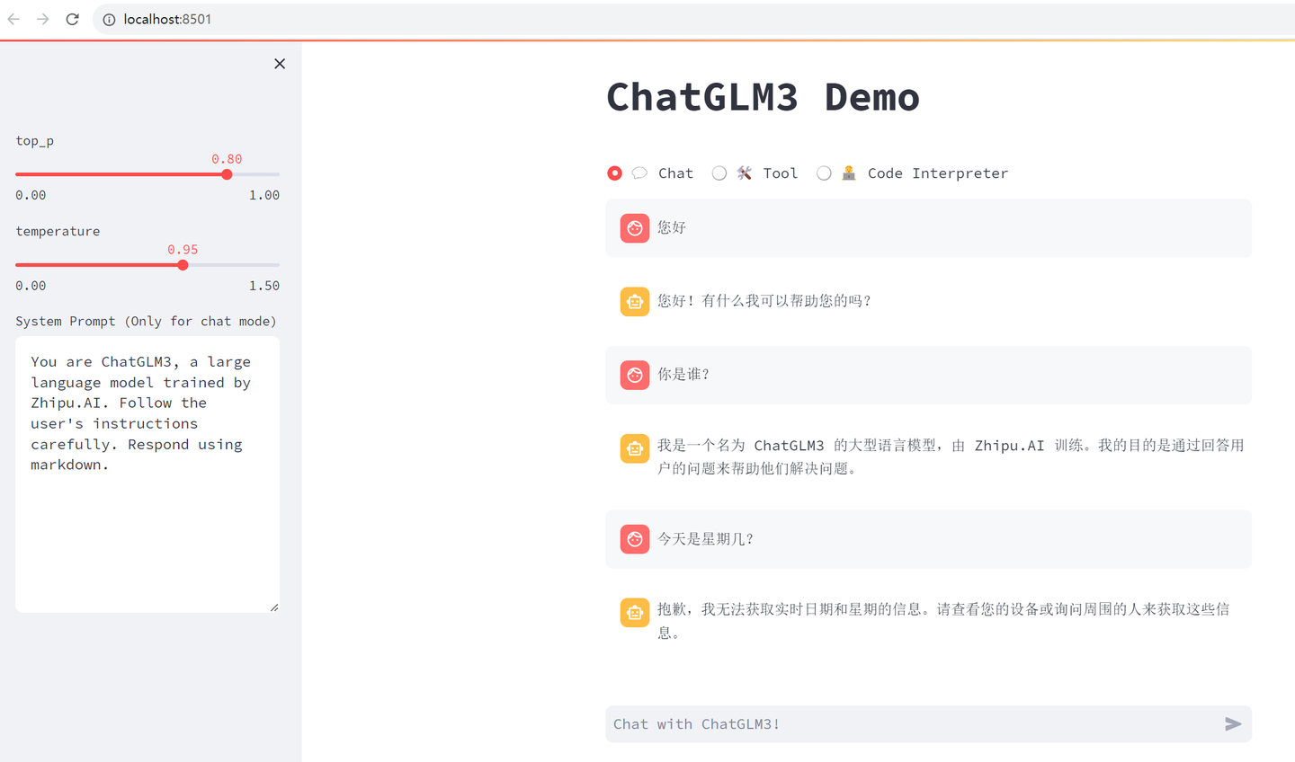
Task: Send the message with the arrow icon
Action: click(1233, 724)
